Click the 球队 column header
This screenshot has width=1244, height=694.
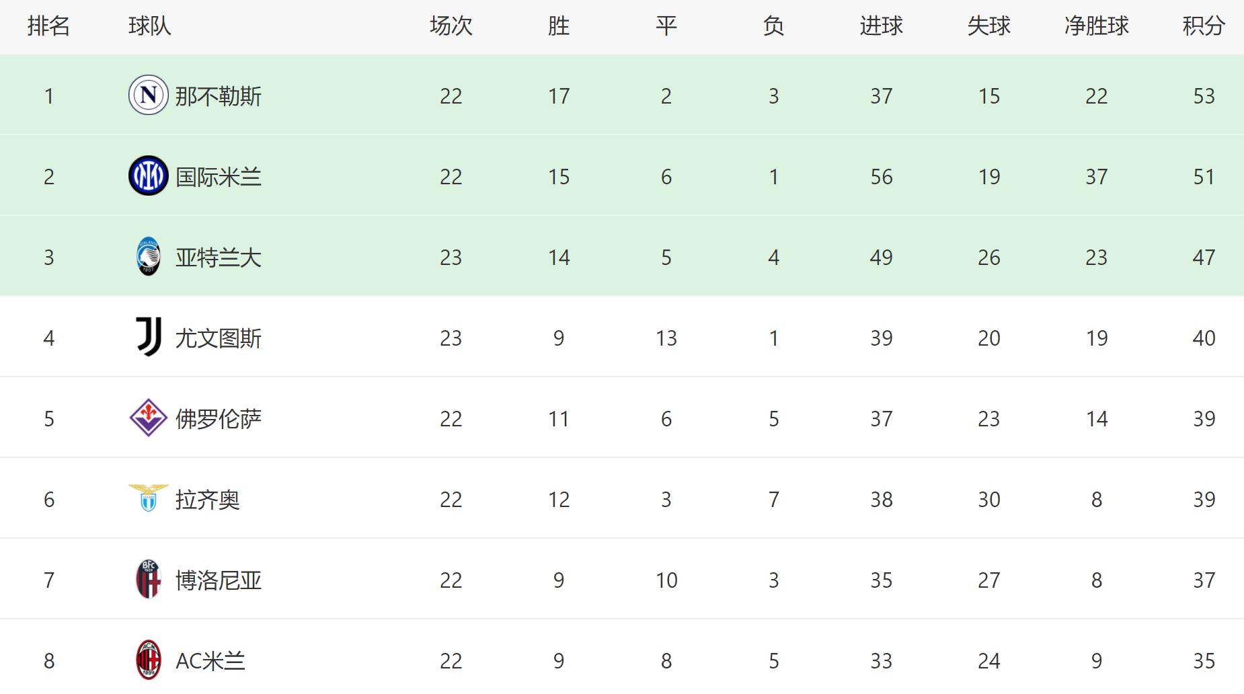(x=149, y=26)
